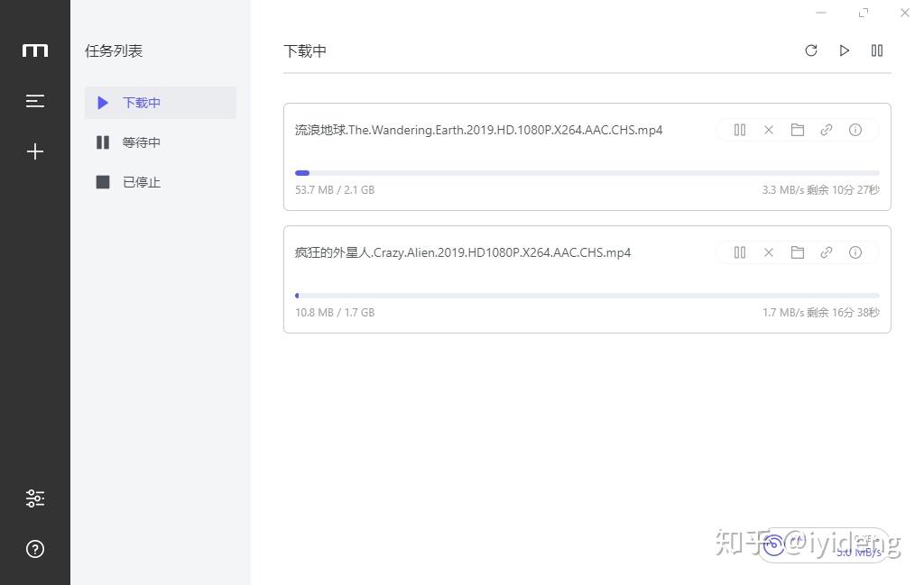Switch to the 已停止 stopped list

tap(141, 181)
